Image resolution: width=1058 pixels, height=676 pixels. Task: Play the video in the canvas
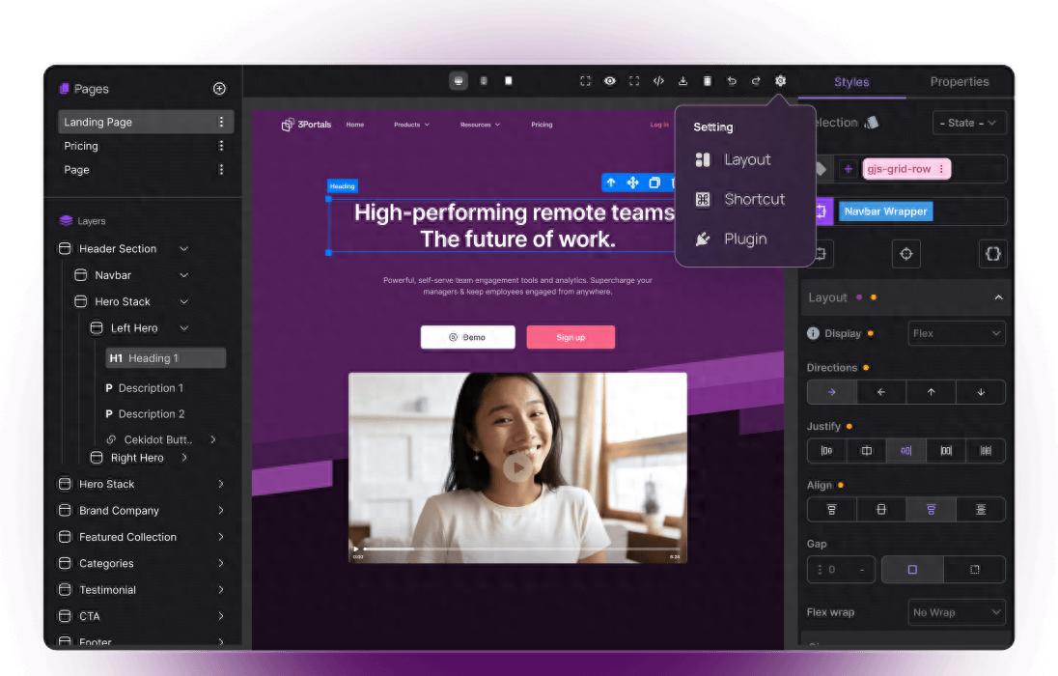pyautogui.click(x=517, y=467)
